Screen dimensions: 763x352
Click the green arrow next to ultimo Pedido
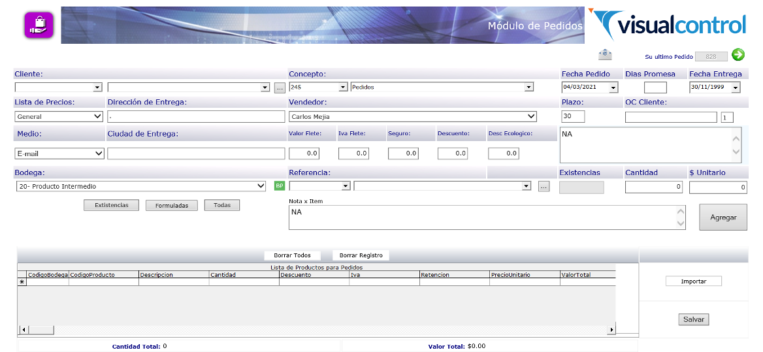click(x=738, y=55)
